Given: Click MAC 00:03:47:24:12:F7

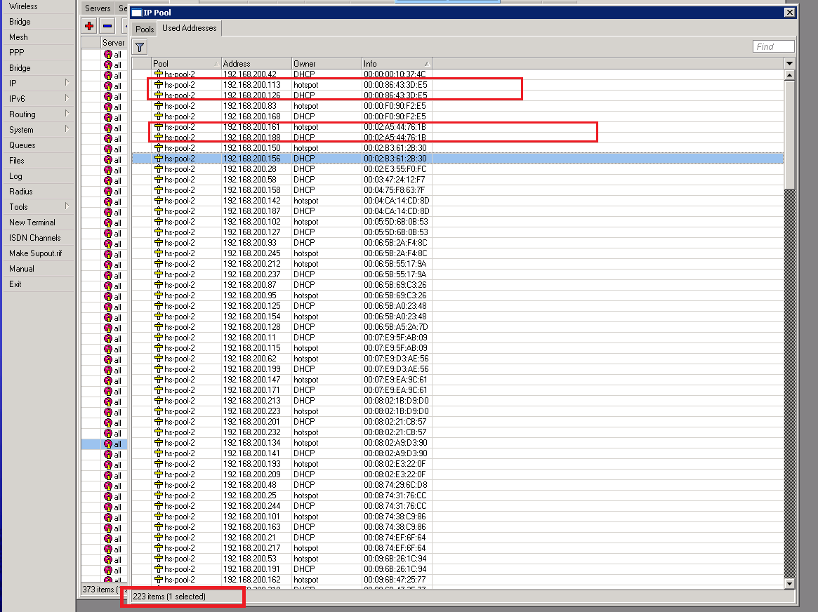Looking at the screenshot, I should pos(395,180).
